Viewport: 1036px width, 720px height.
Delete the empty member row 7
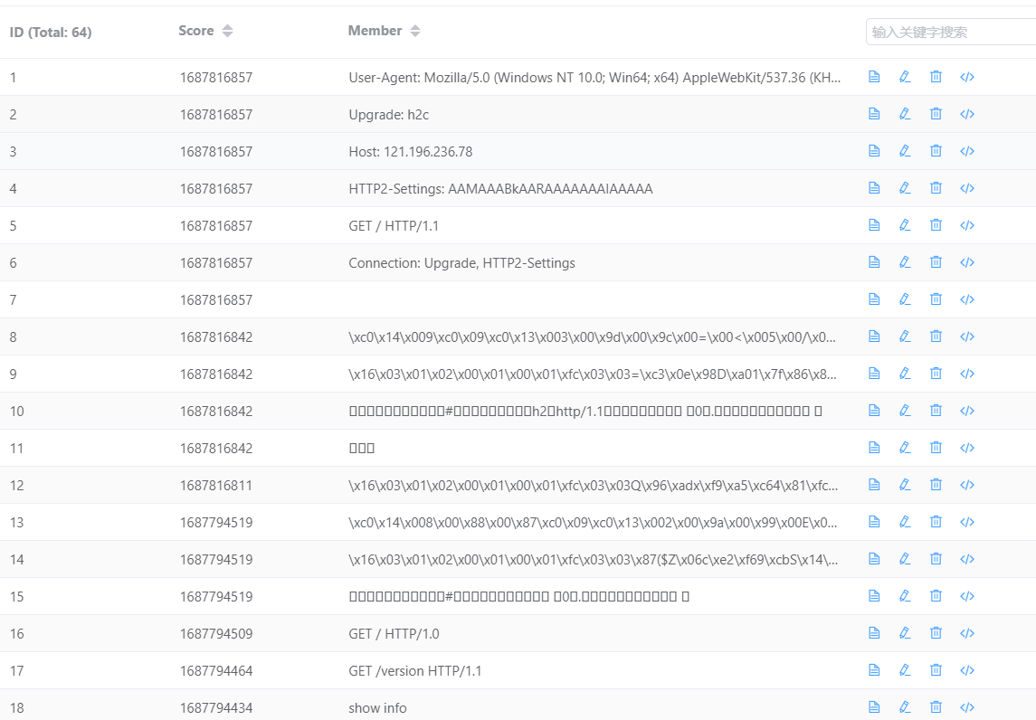[936, 299]
